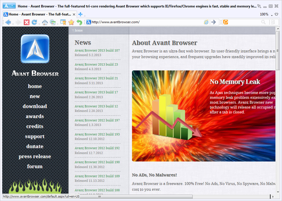Screen dimensions: 282x201
Task: Click into the search box
Action: (x=244, y=22)
